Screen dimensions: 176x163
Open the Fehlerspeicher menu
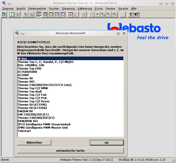pyautogui.click(x=37, y=9)
